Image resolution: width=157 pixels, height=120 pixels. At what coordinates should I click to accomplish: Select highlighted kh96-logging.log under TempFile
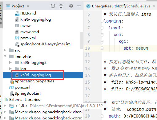(x=36, y=75)
